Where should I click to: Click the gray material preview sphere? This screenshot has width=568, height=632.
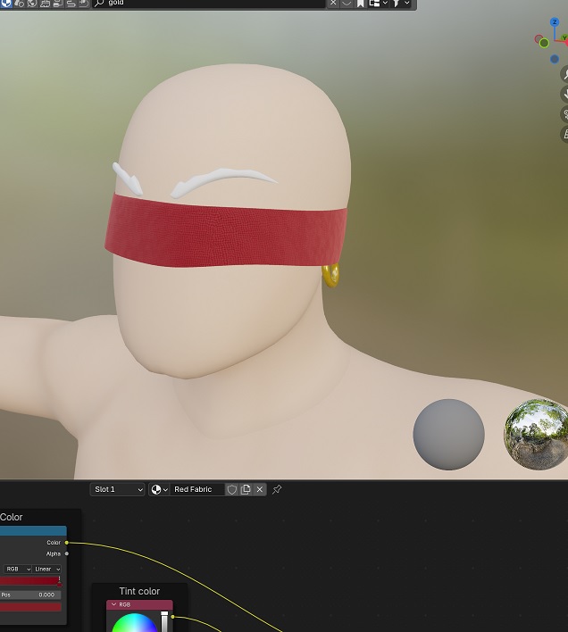coord(448,435)
